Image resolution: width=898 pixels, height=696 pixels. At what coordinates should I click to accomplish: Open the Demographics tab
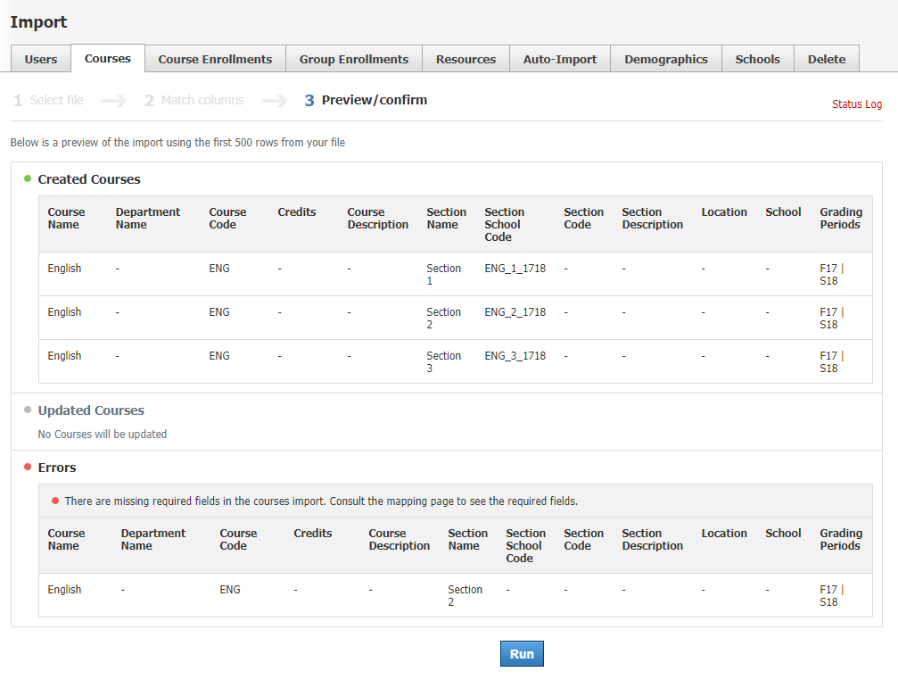coord(665,59)
